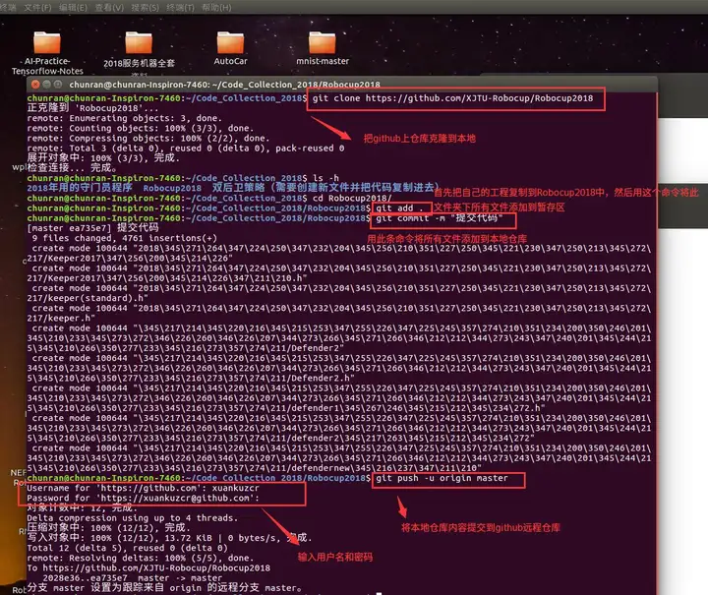Click the line 2028e36..ea735e7 master -> master

(133, 577)
